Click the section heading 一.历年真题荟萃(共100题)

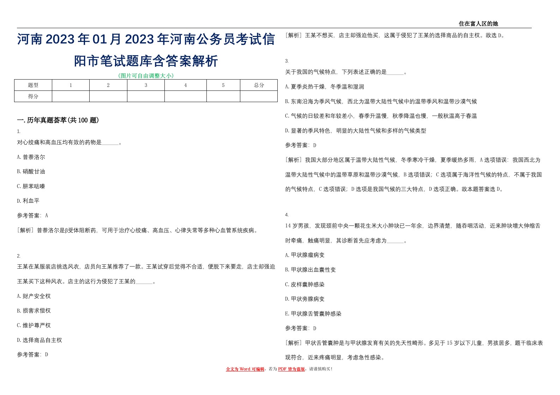click(x=58, y=120)
